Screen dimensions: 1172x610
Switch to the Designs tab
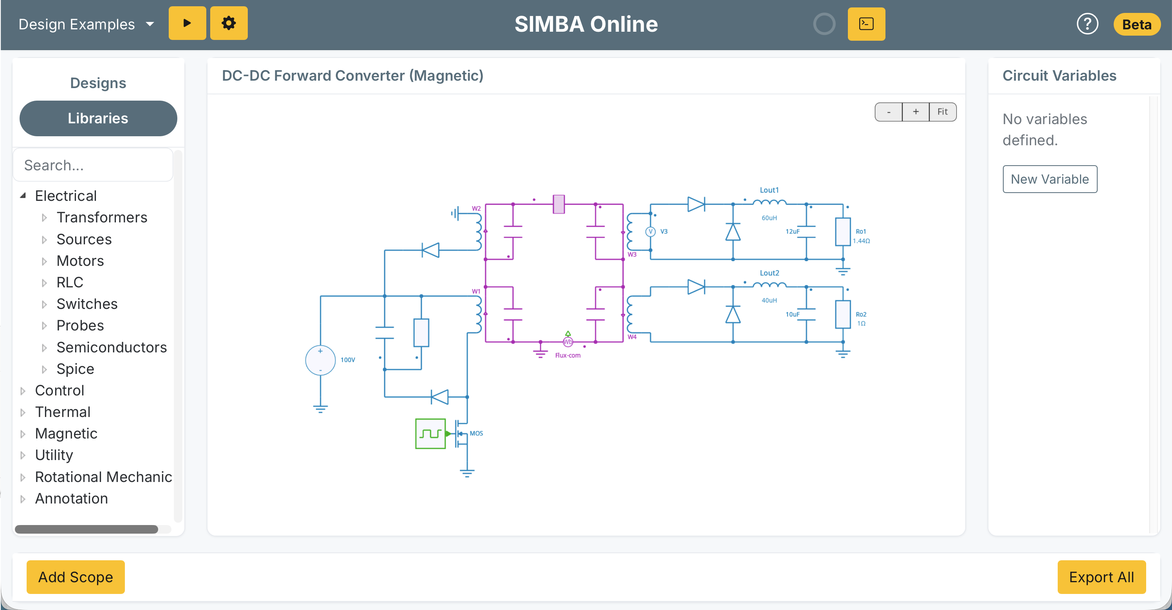[98, 82]
